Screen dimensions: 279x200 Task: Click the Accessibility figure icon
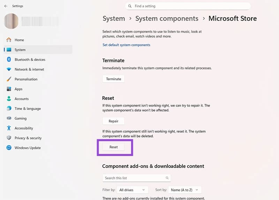[x=9, y=128]
